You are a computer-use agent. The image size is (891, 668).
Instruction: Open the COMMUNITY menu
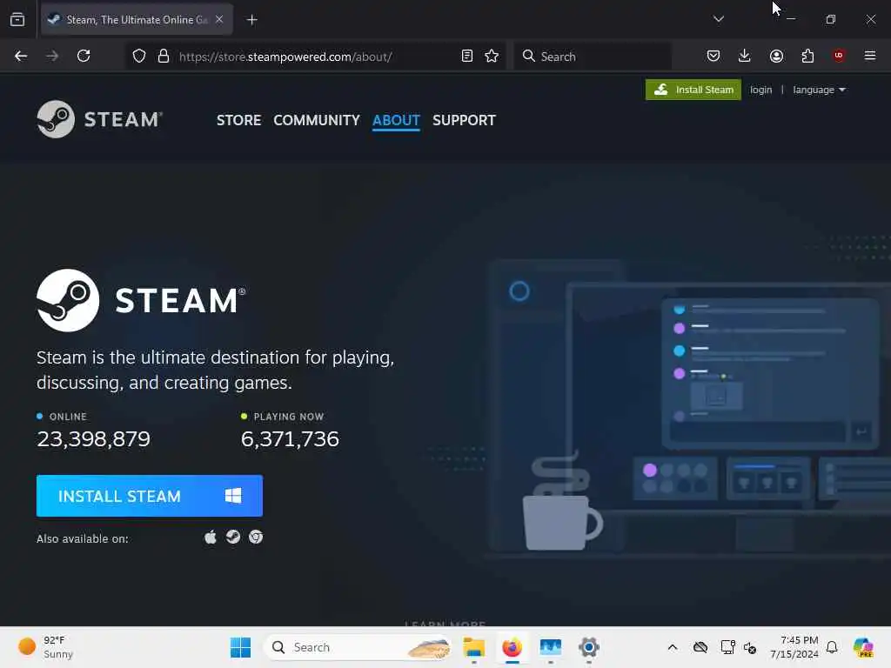click(x=317, y=120)
